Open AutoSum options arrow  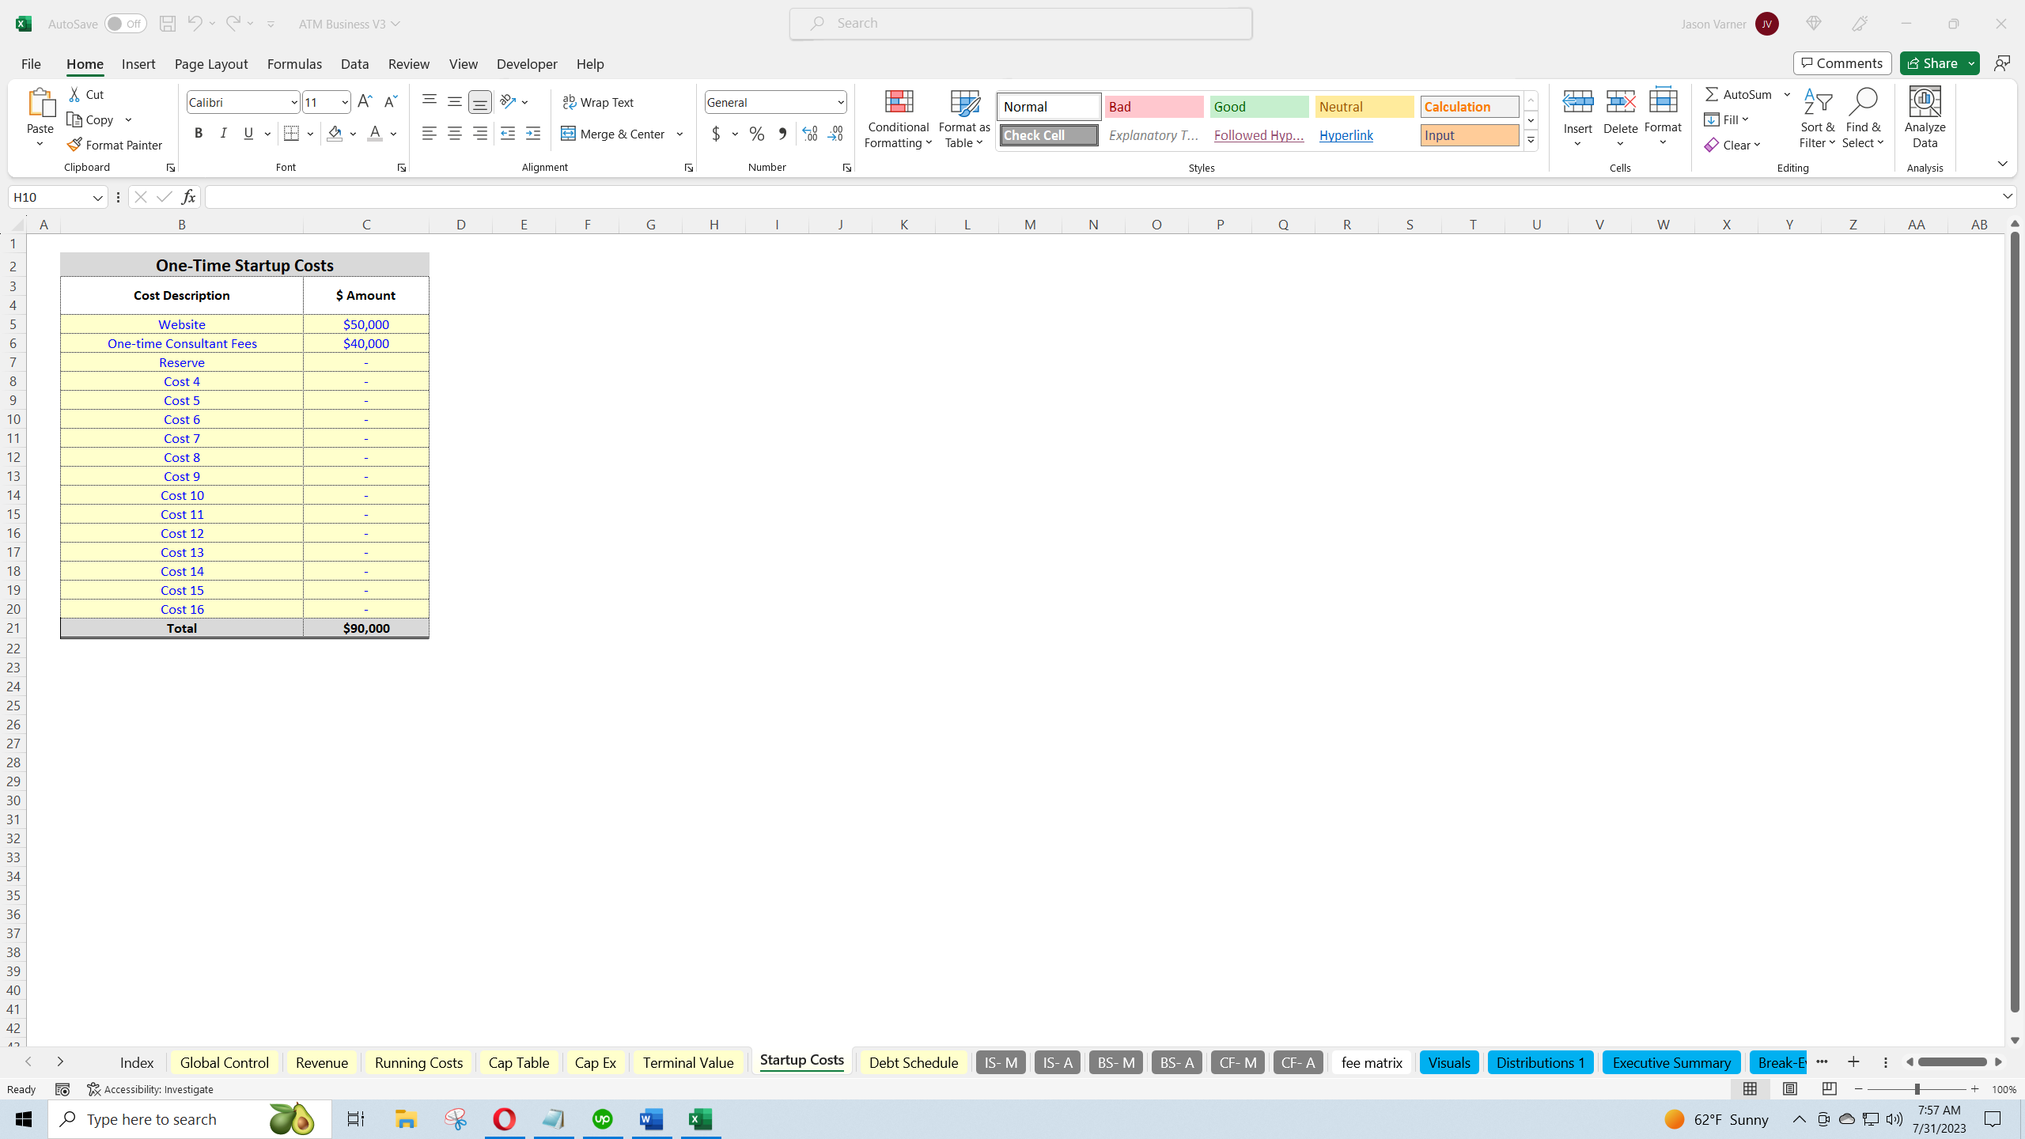tap(1787, 94)
